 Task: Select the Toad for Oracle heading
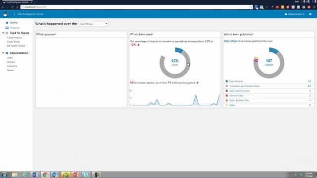(x=19, y=33)
